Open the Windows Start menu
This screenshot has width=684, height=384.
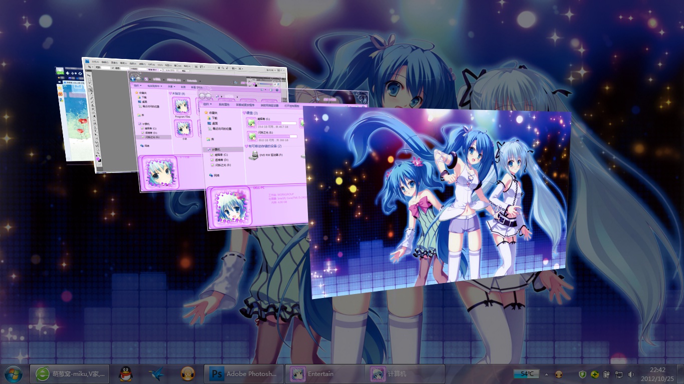click(13, 373)
